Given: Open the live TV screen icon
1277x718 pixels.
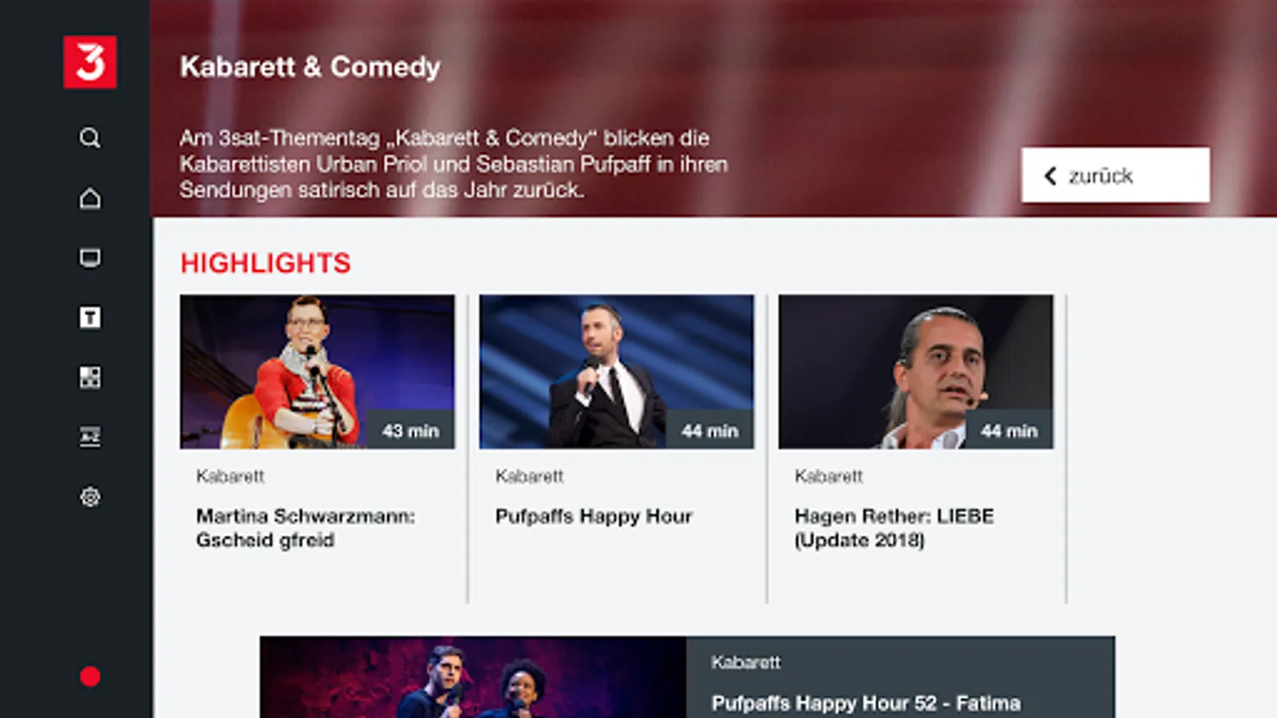Looking at the screenshot, I should [90, 258].
